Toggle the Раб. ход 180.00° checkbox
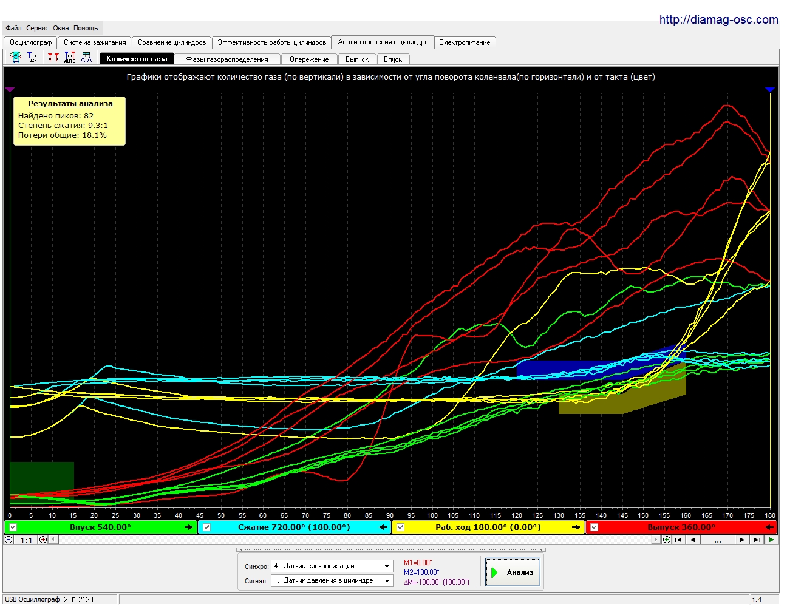Image resolution: width=787 pixels, height=607 pixels. 400,527
